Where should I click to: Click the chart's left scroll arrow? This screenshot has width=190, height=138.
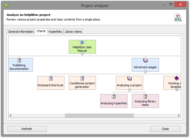click(11, 115)
